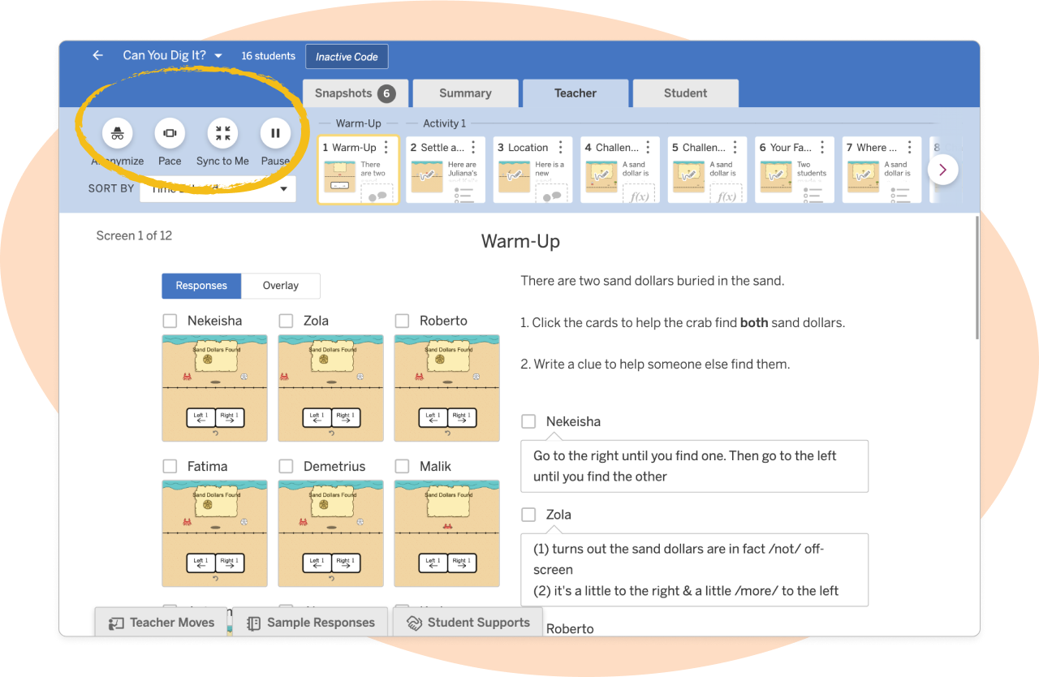Activate the Sync to Me icon
The height and width of the screenshot is (677, 1039).
pos(222,134)
